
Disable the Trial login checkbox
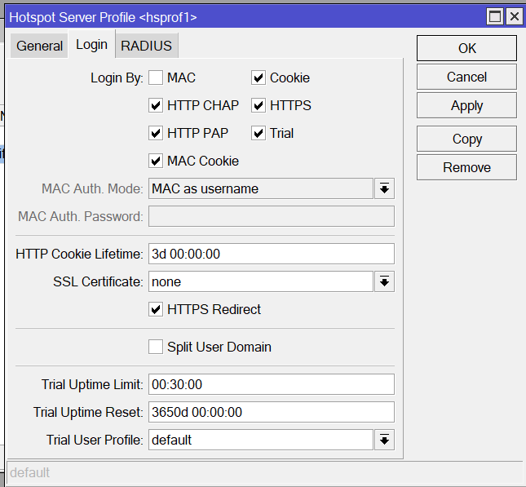pos(259,133)
